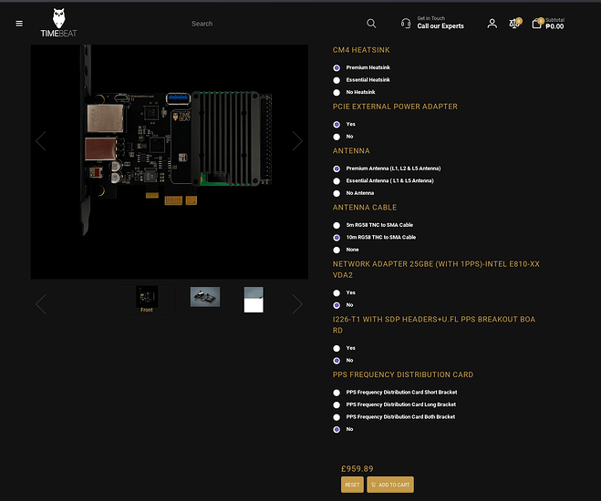Select None for Antenna Cable
The height and width of the screenshot is (501, 601).
pos(337,250)
